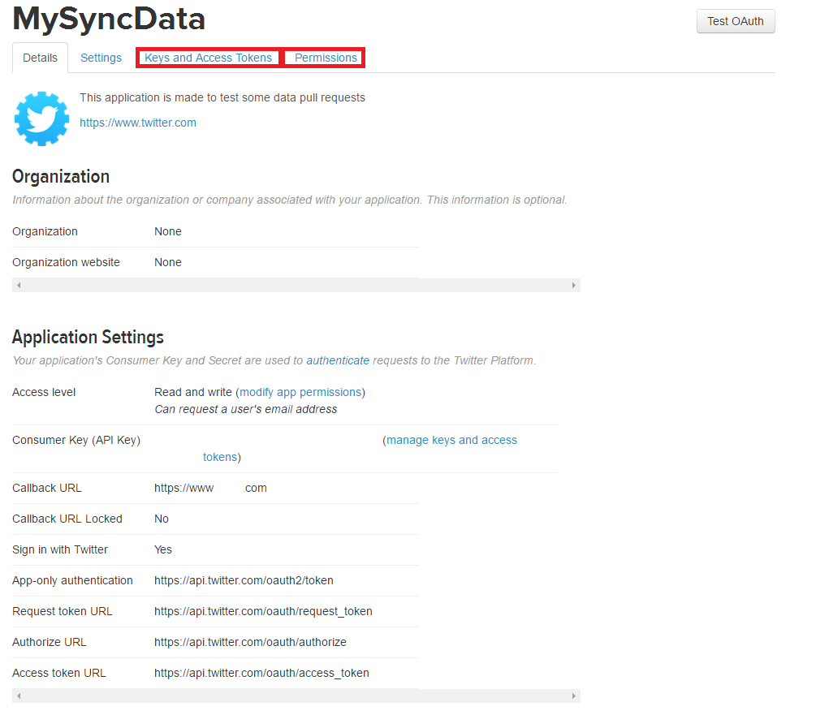Click the application description text

(222, 97)
